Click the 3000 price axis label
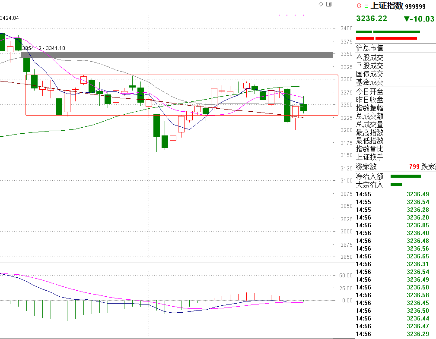Screen dimensions: 436x339 click(347, 232)
